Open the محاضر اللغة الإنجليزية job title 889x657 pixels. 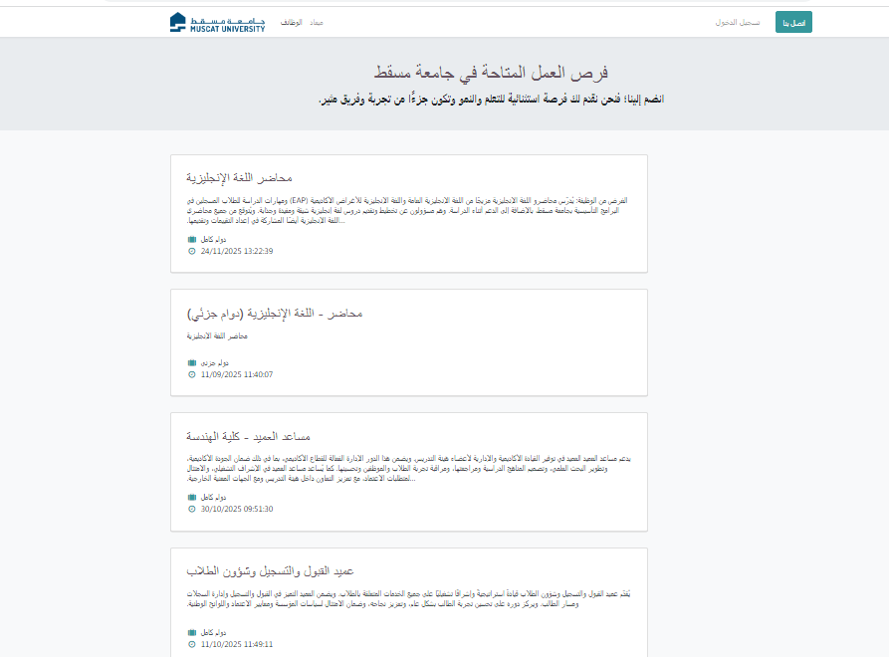pyautogui.click(x=239, y=177)
